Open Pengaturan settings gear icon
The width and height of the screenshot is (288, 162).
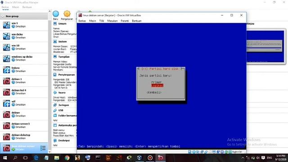pos(67,14)
